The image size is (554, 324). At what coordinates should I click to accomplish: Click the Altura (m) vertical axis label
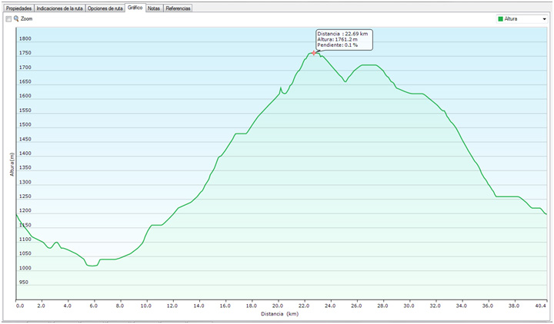pos(12,164)
